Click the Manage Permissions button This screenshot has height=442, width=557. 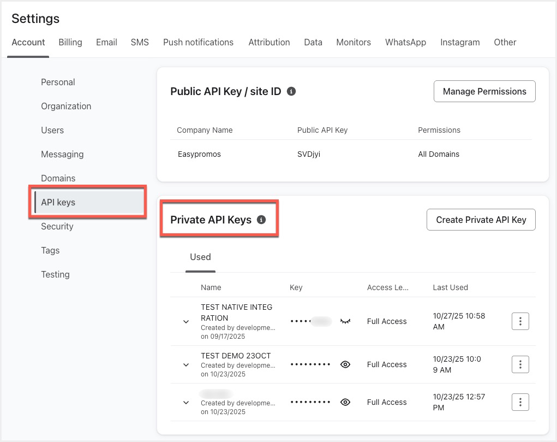[x=484, y=91]
